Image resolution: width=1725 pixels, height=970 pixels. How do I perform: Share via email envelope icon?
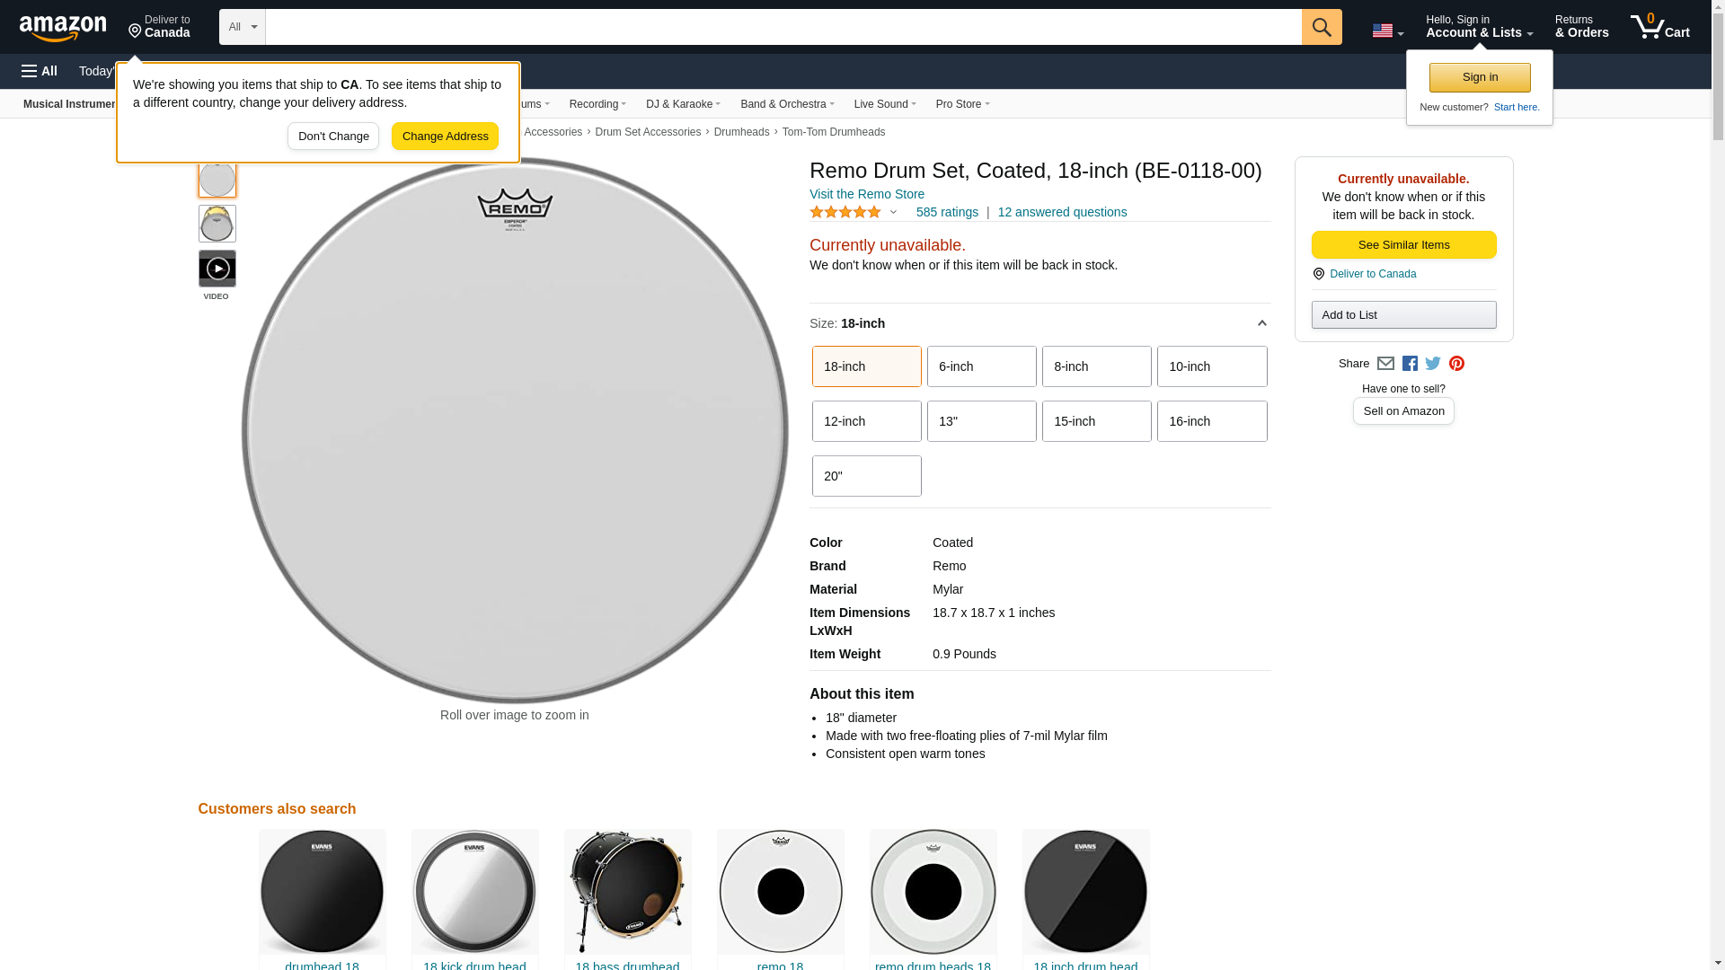tap(1385, 364)
